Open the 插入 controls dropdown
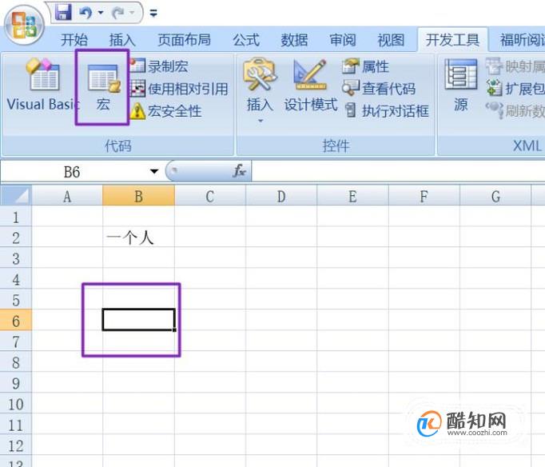The image size is (545, 467). coord(260,90)
